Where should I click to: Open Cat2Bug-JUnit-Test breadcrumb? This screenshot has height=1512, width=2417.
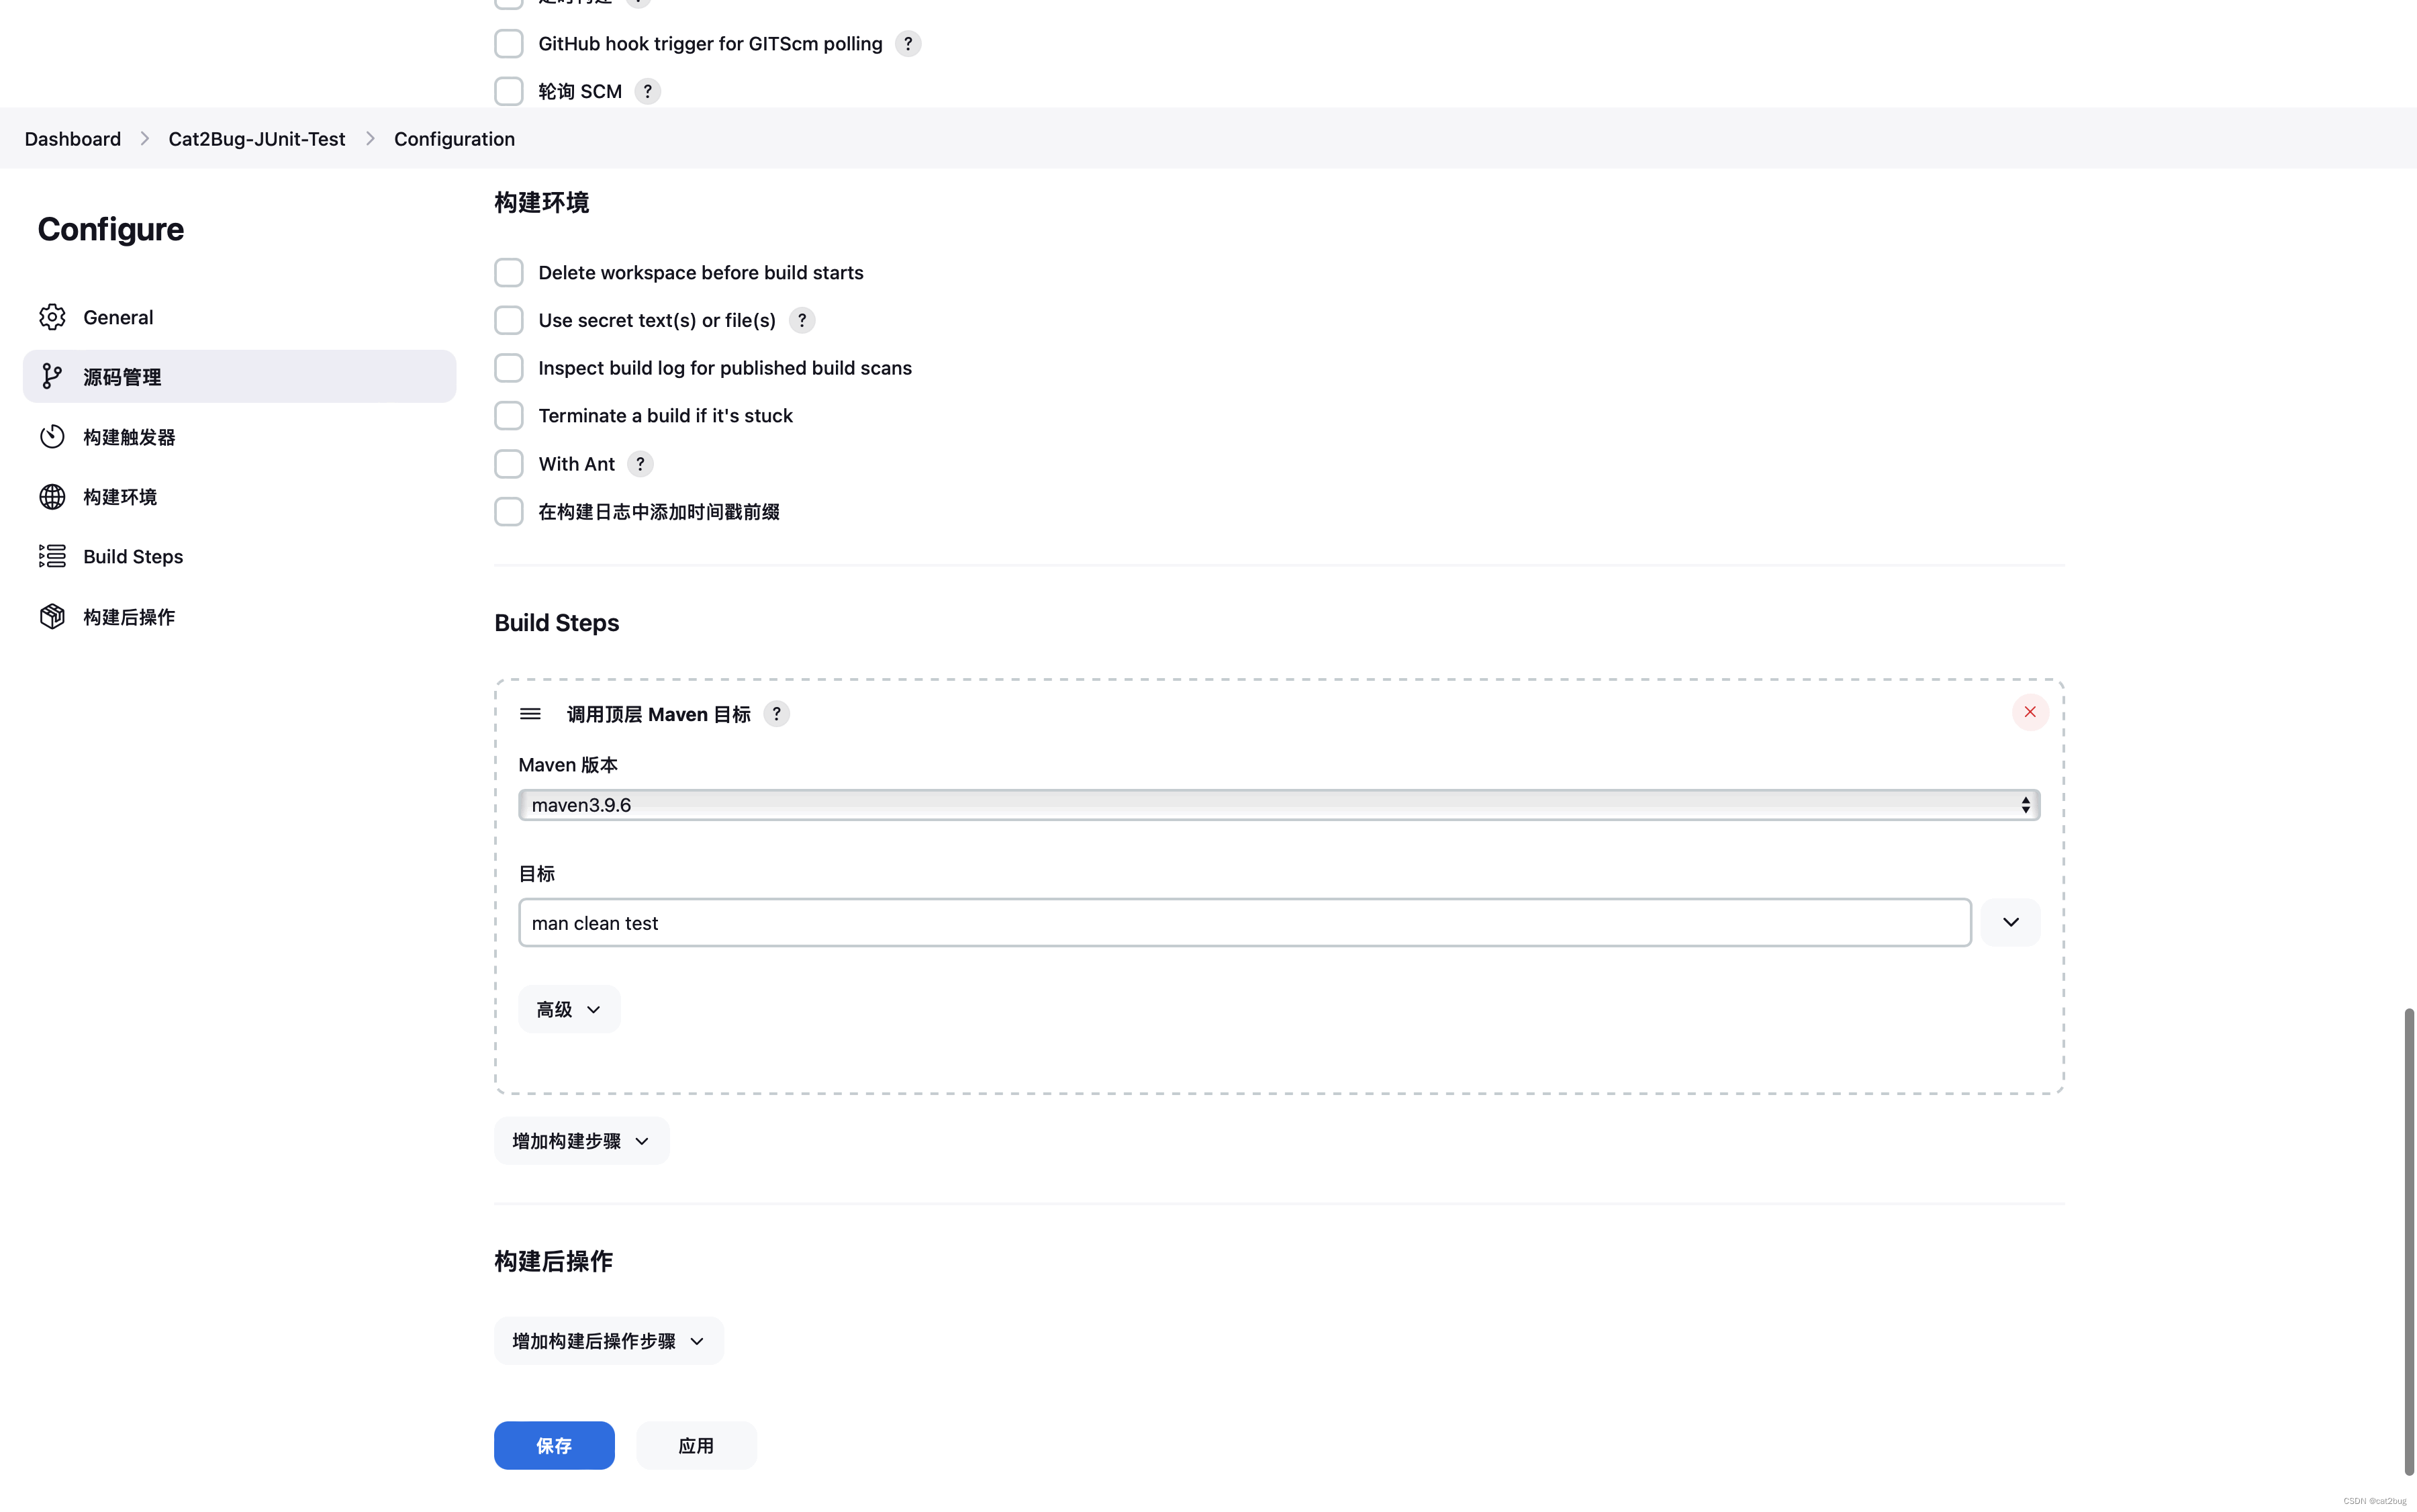coord(257,139)
